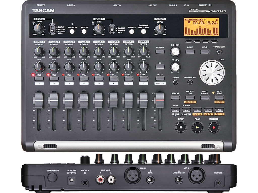Open the MENU button
Screen dimensions: 258x193
(205, 52)
